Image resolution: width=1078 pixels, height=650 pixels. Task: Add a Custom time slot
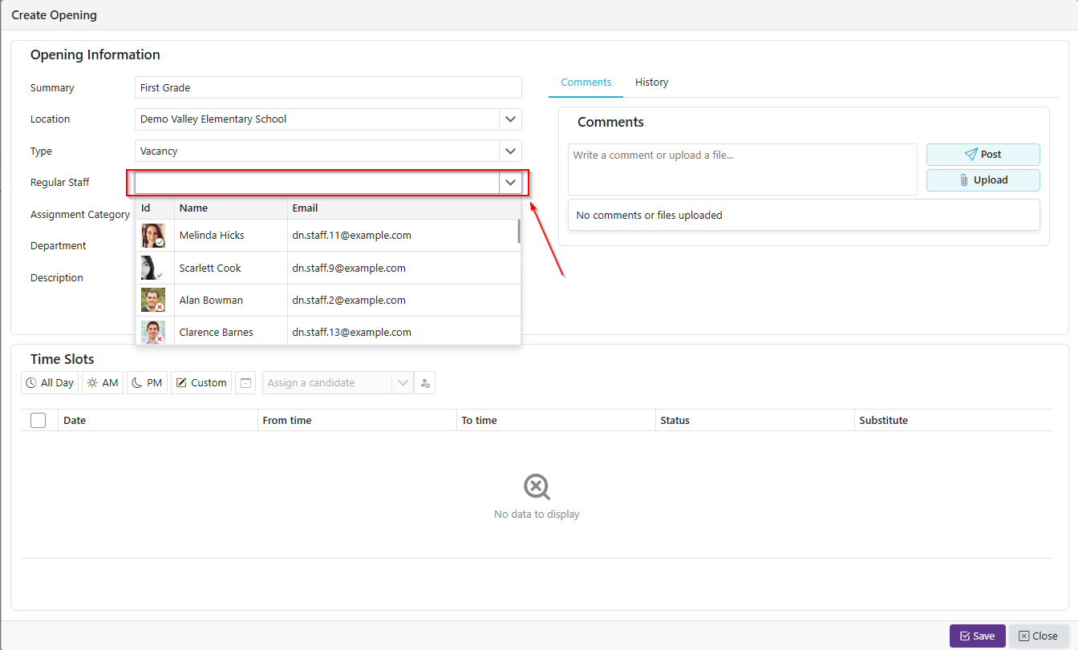[x=201, y=383]
